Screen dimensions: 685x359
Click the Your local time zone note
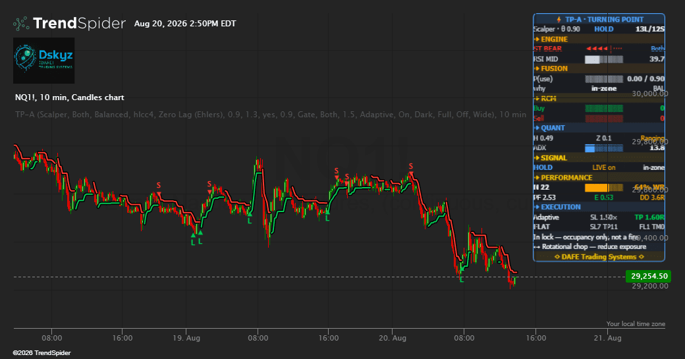click(636, 323)
